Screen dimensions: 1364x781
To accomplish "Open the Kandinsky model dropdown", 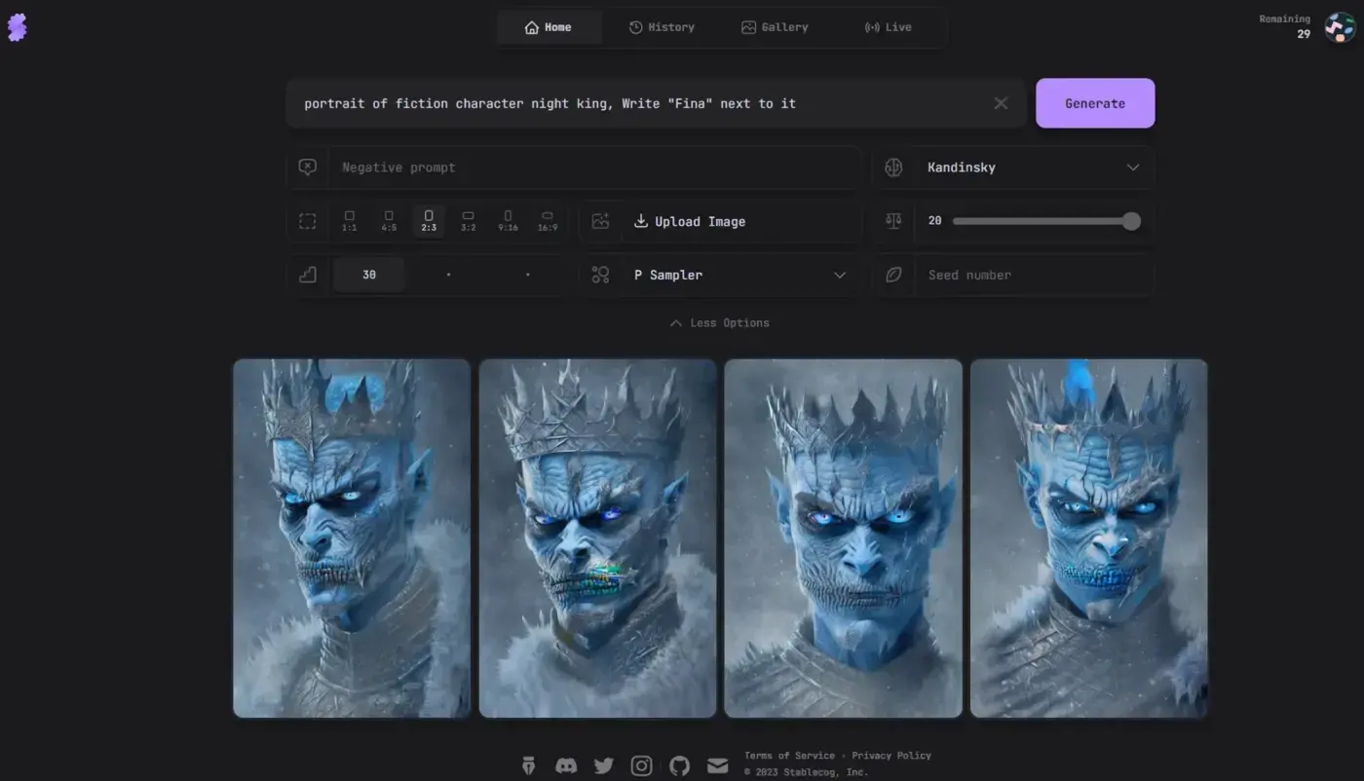I will click(1034, 167).
